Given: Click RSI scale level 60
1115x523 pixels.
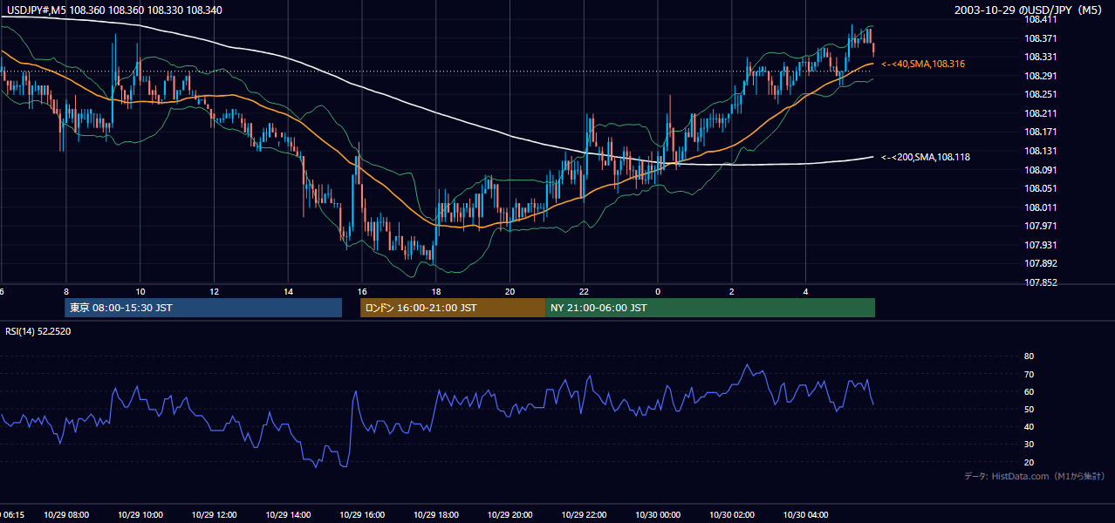Looking at the screenshot, I should click(1029, 391).
